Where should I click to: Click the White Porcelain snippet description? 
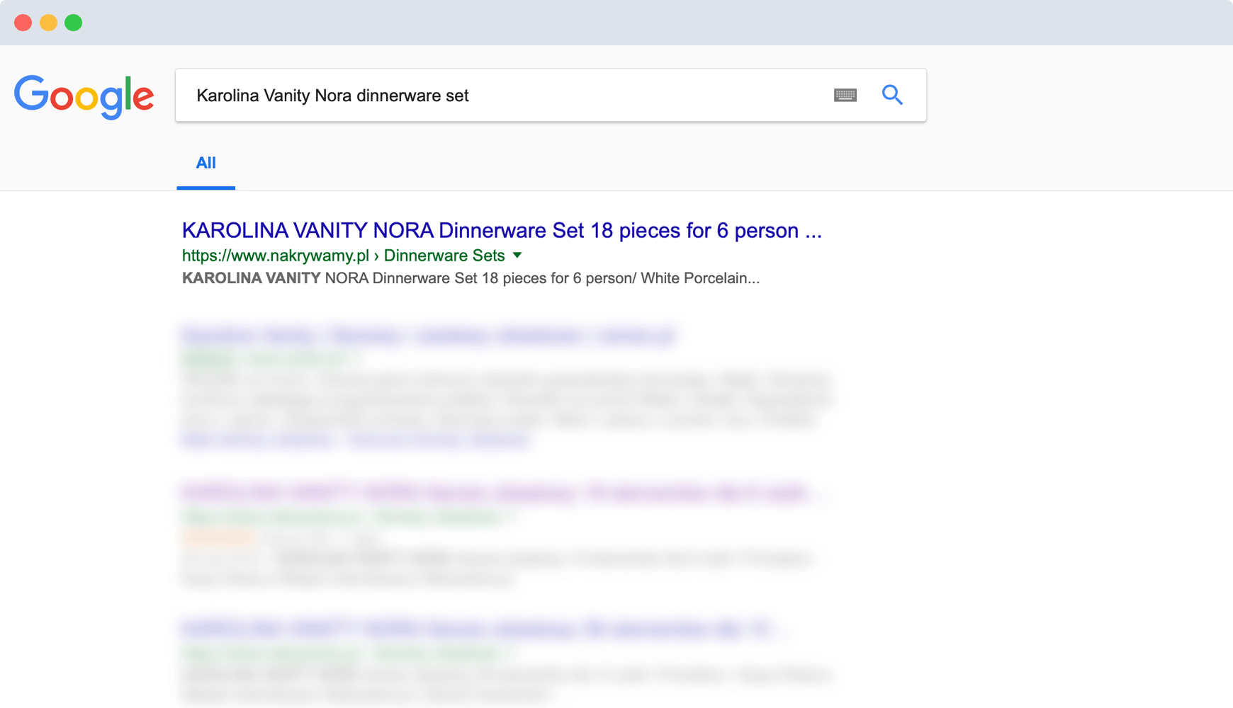pyautogui.click(x=471, y=278)
